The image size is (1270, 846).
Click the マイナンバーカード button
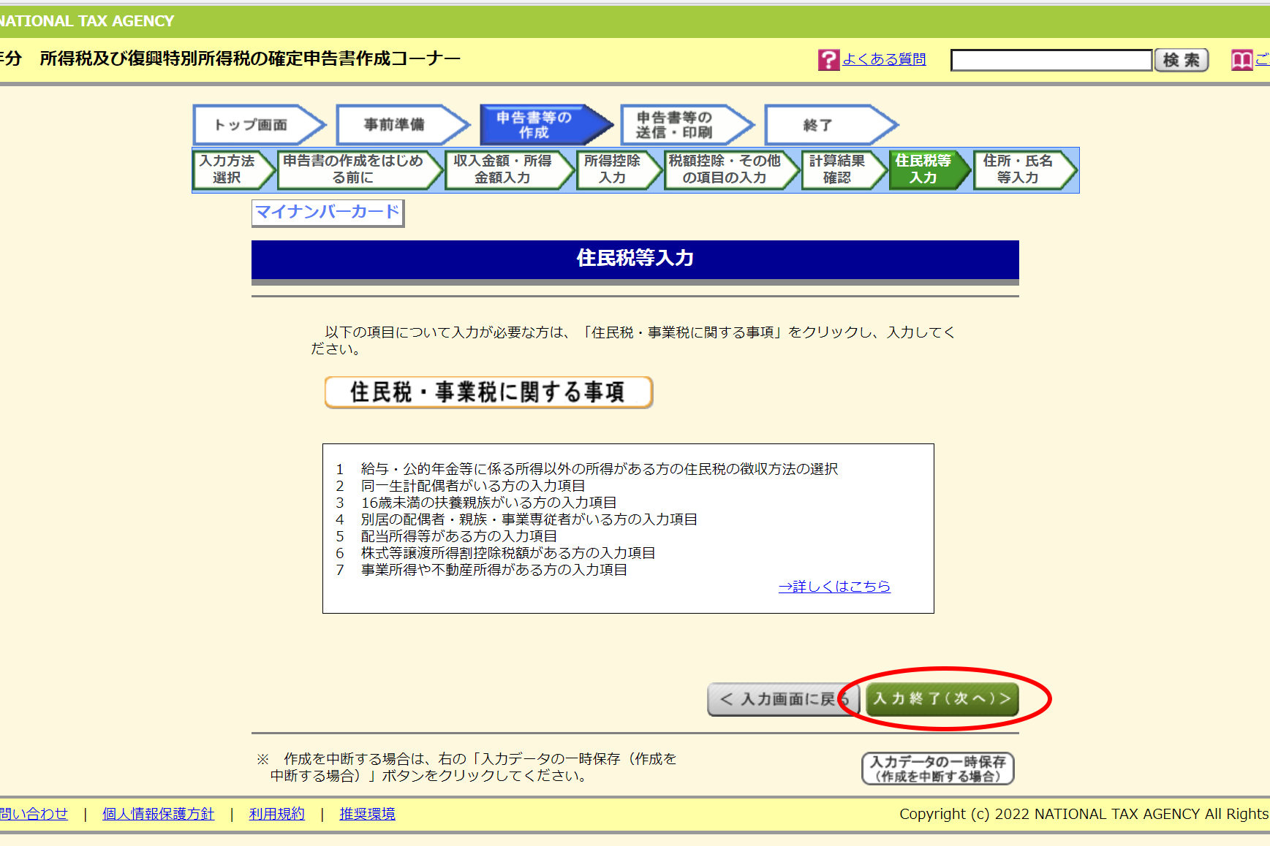pyautogui.click(x=328, y=213)
